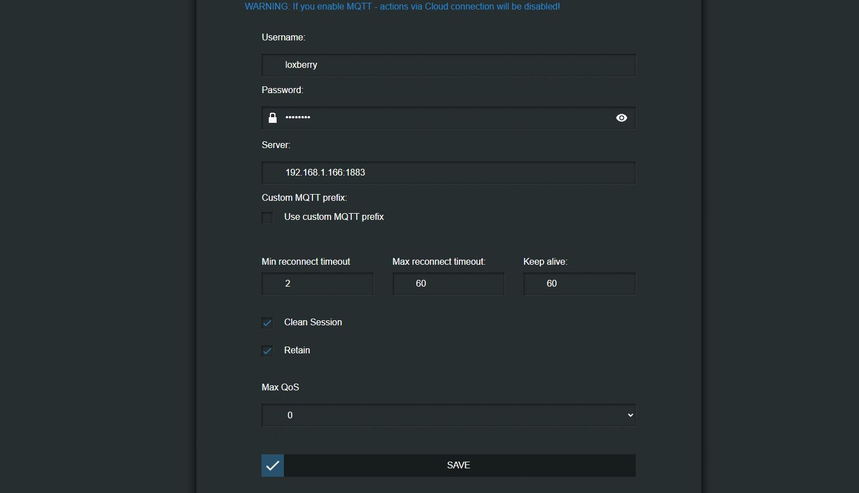Select the Server address field
859x493 pixels.
(x=448, y=173)
